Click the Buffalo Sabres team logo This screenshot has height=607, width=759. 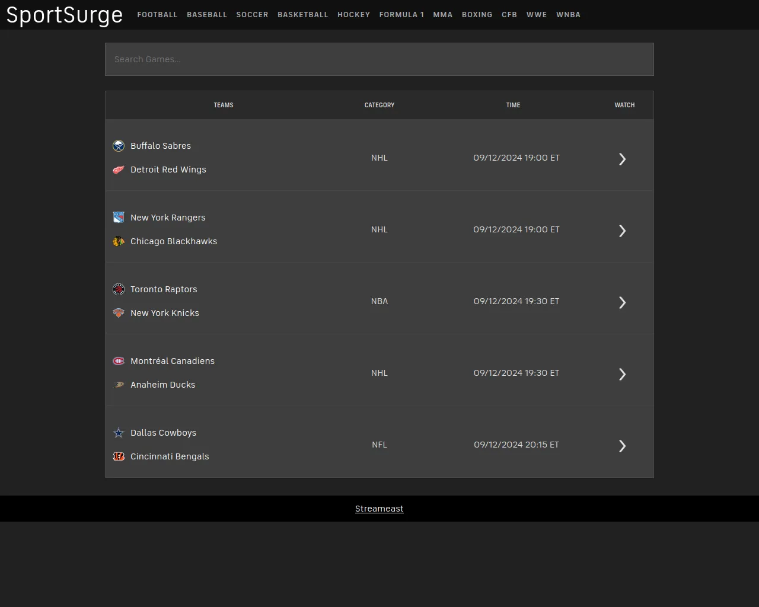coord(119,146)
